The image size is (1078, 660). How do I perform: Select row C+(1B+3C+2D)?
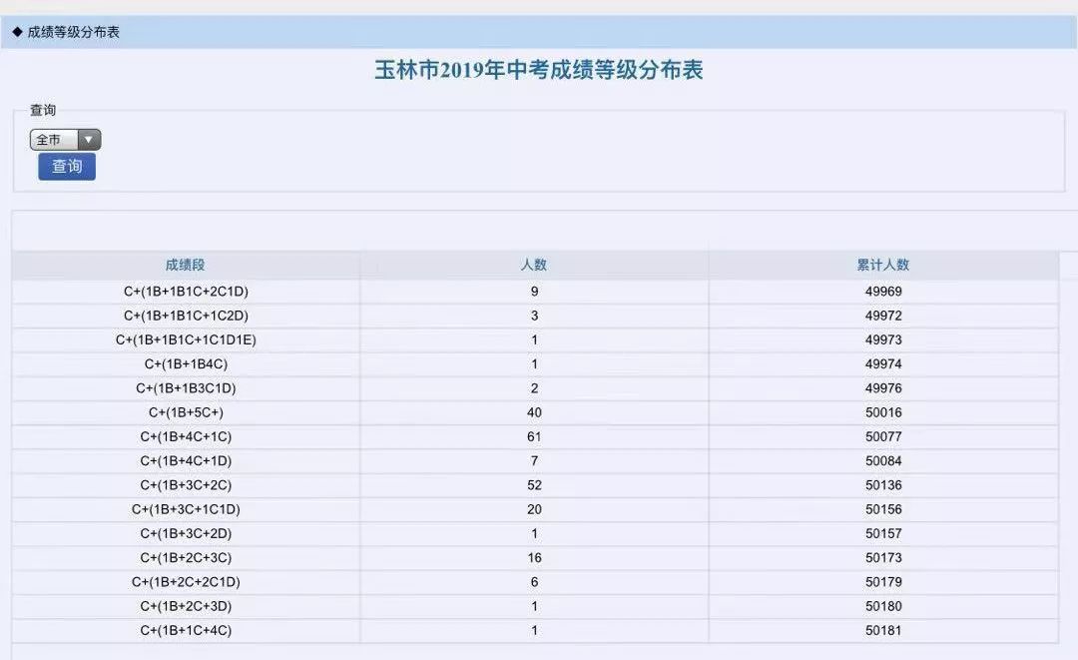coord(535,533)
